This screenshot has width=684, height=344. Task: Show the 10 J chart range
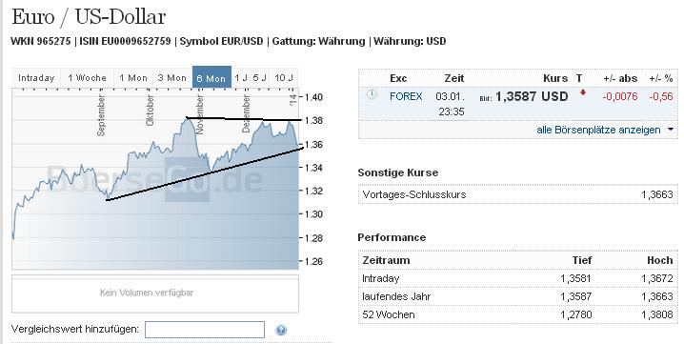coord(284,78)
